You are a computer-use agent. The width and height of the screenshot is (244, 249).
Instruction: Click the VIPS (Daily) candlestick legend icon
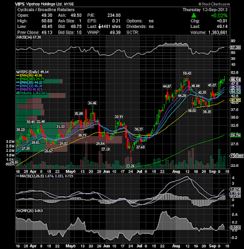(x=17, y=72)
